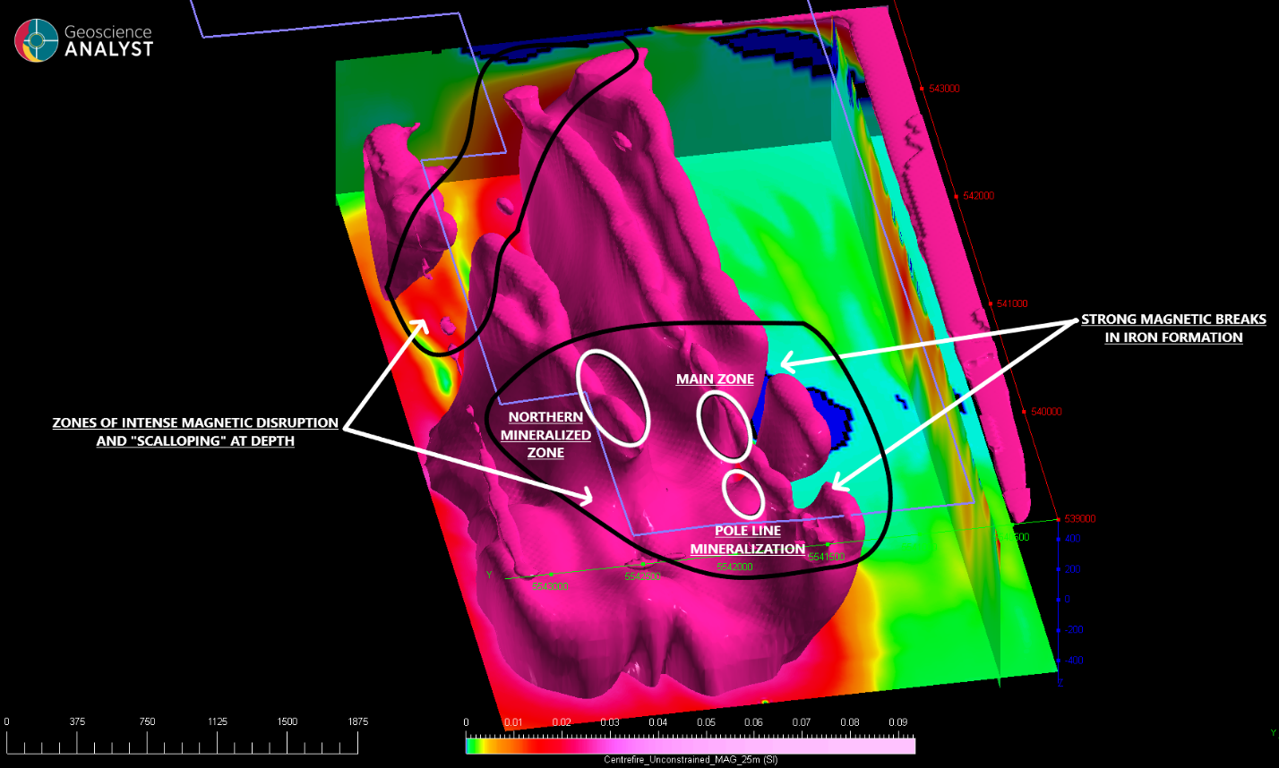Click the 0.05 value on the color bar

pyautogui.click(x=706, y=721)
